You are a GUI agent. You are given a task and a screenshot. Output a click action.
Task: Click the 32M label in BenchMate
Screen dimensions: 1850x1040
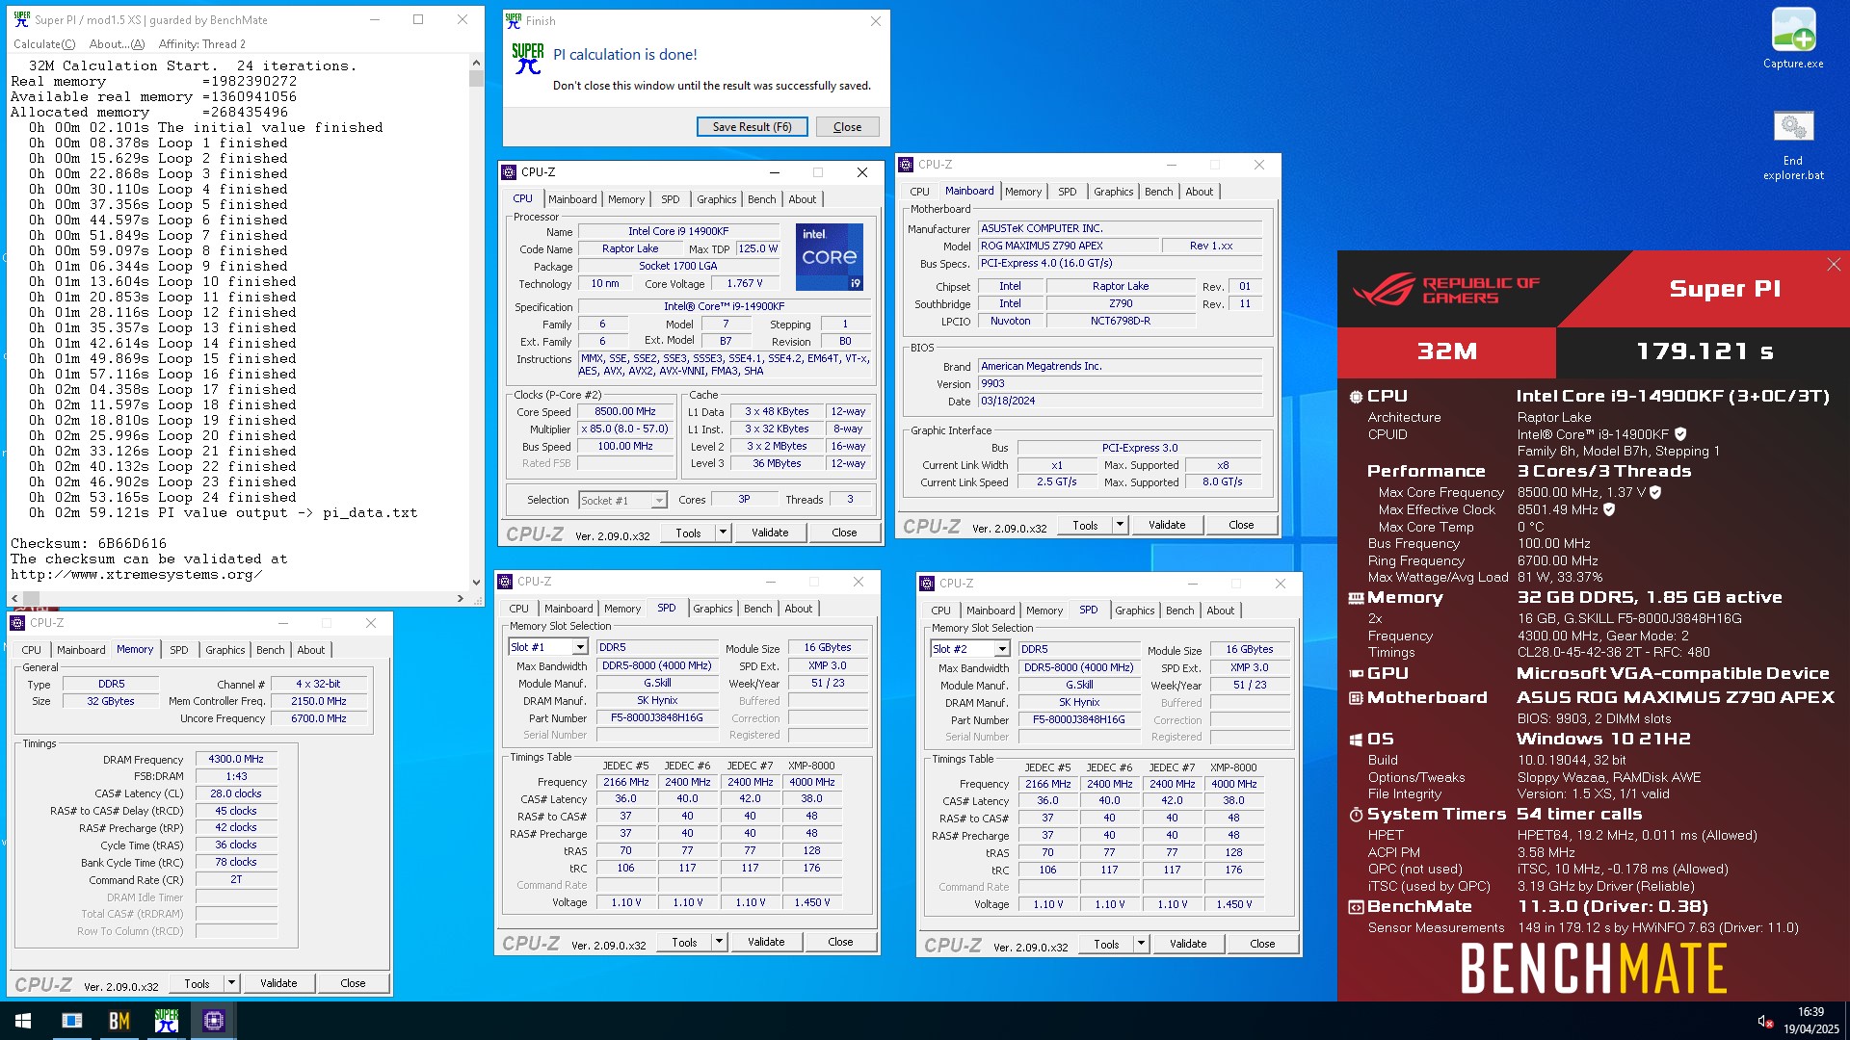pos(1447,351)
